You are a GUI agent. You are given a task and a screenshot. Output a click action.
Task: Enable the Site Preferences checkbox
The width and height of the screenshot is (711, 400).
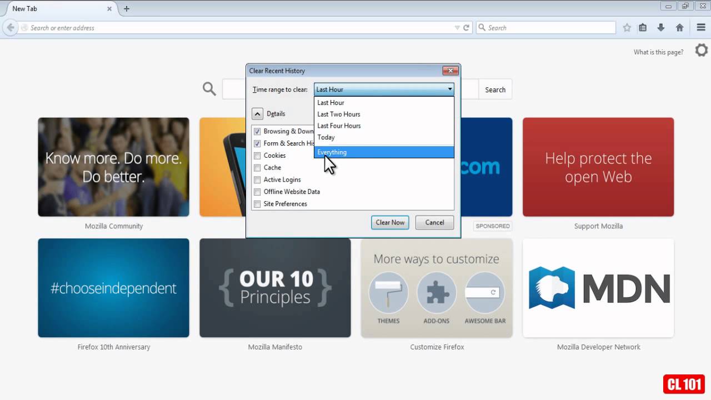click(257, 204)
